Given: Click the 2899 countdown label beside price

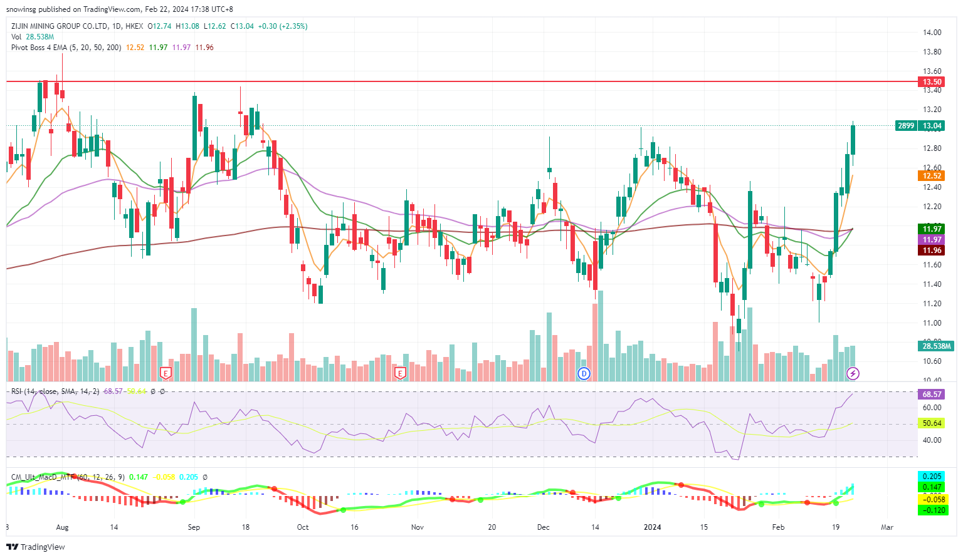Looking at the screenshot, I should 906,126.
